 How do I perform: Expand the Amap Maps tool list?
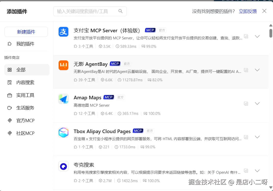click(257, 103)
